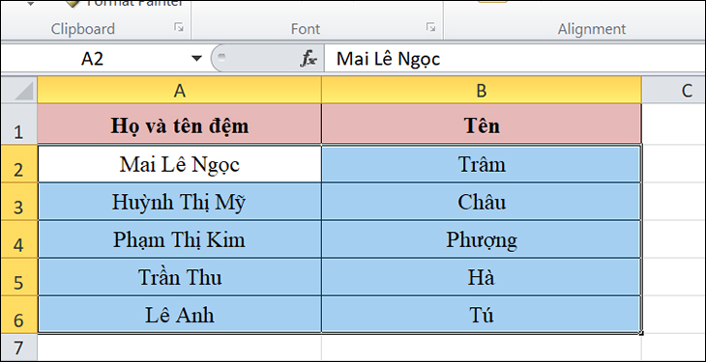This screenshot has width=706, height=362.
Task: Expand the Name Box dropdown arrow
Action: coord(196,59)
